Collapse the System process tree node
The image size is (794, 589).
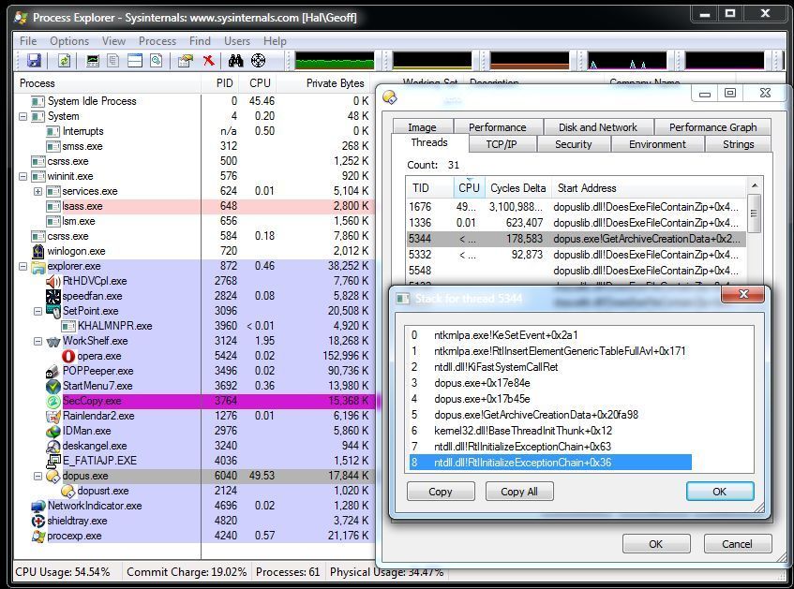tap(22, 116)
